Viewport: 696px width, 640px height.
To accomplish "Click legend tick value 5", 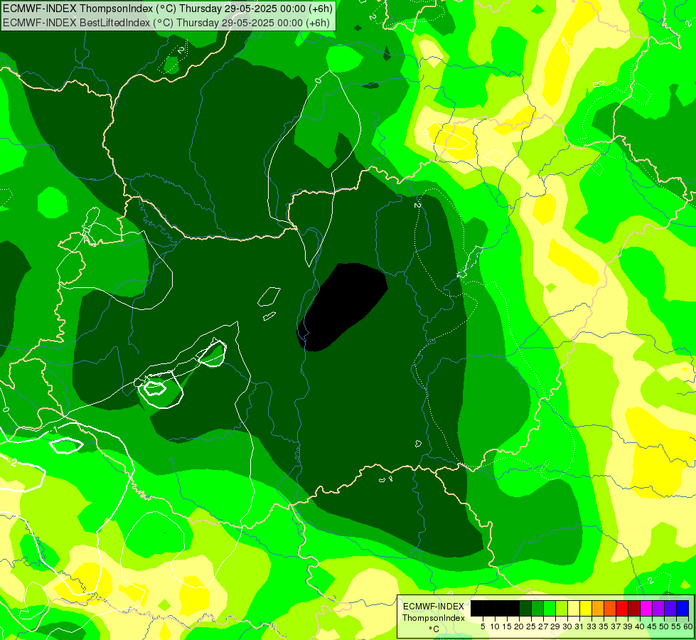I will tap(483, 626).
